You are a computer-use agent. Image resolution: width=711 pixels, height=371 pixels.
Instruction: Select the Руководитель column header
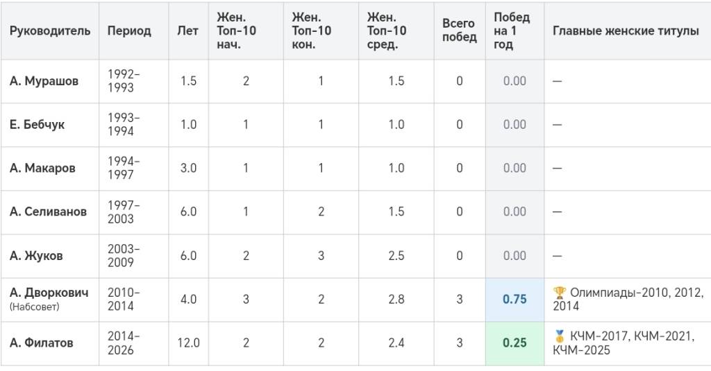point(50,31)
